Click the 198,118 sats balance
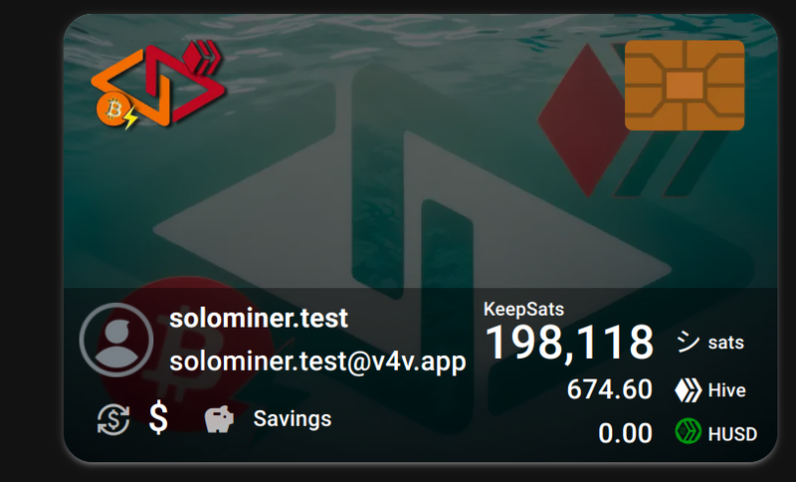The image size is (796, 482). (x=569, y=343)
